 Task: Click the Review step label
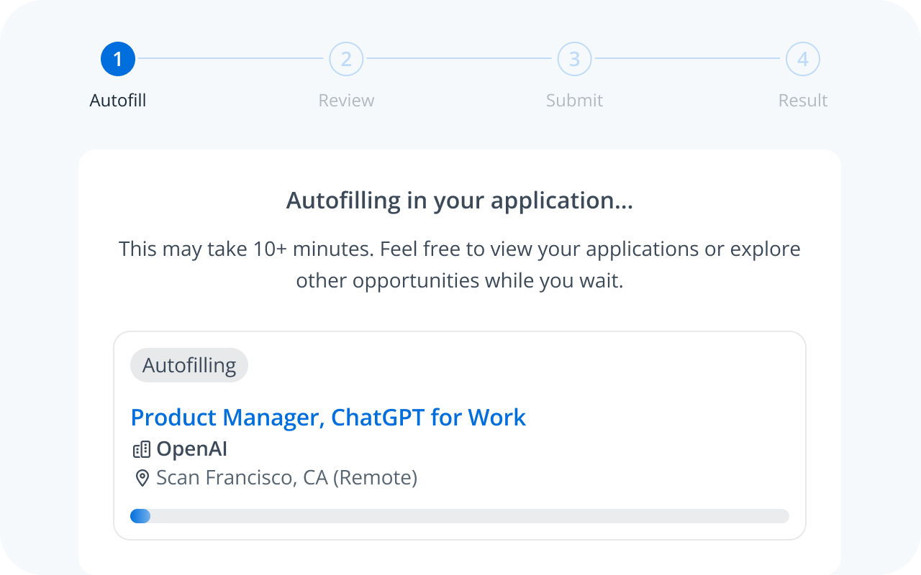pyautogui.click(x=346, y=101)
